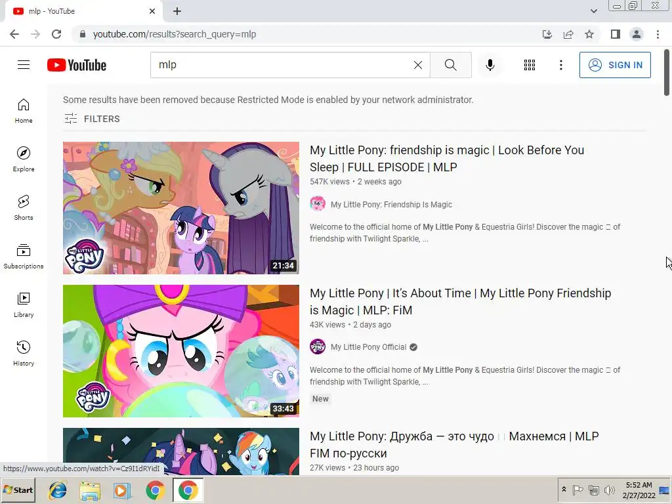
Task: Click the share page icon
Action: (568, 34)
